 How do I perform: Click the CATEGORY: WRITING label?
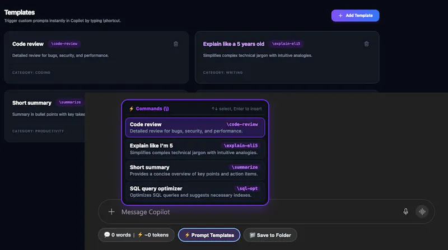(x=223, y=73)
